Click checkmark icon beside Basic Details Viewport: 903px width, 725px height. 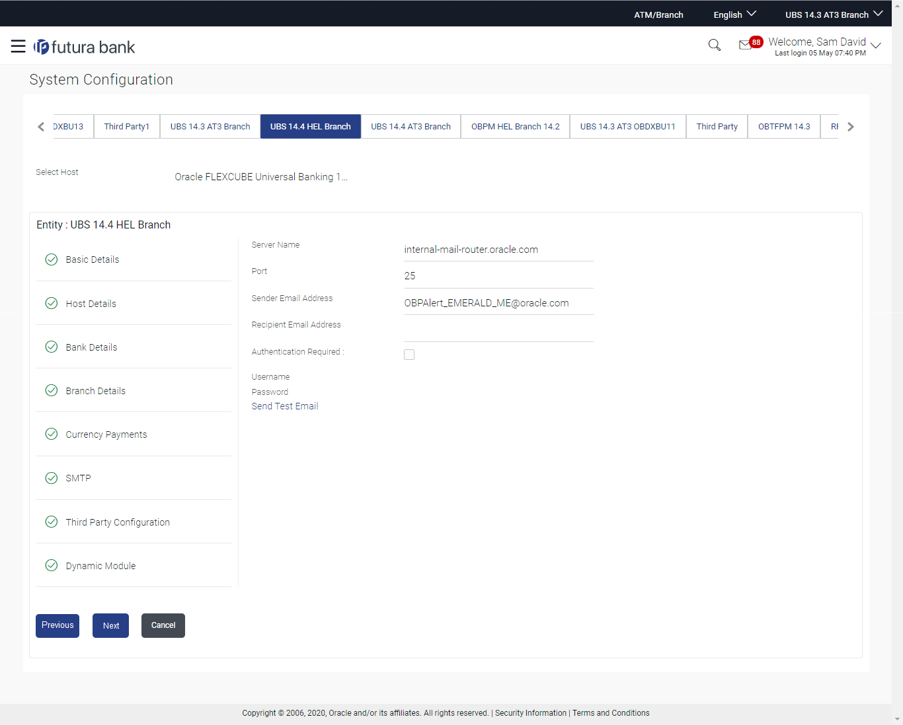(x=51, y=259)
